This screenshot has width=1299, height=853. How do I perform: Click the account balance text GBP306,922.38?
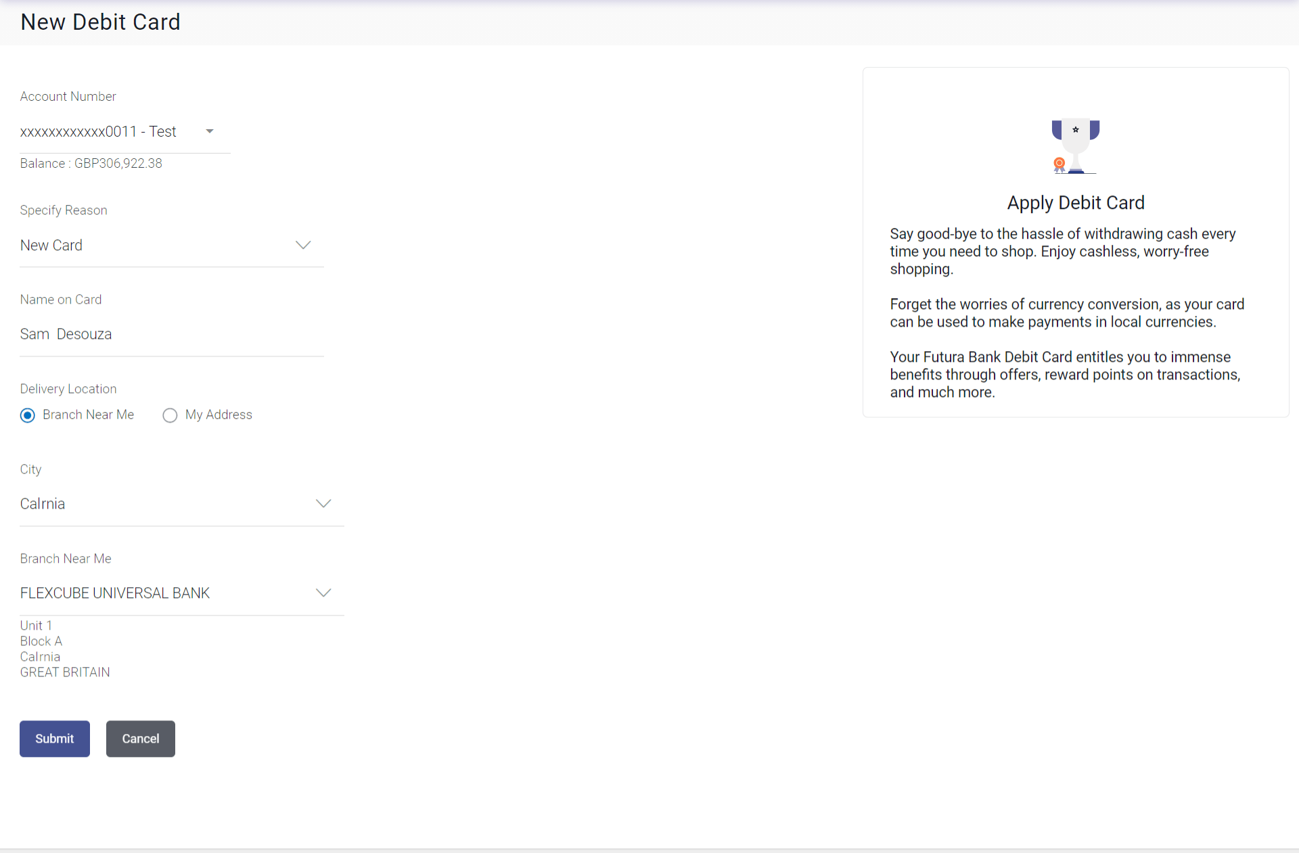tap(118, 163)
